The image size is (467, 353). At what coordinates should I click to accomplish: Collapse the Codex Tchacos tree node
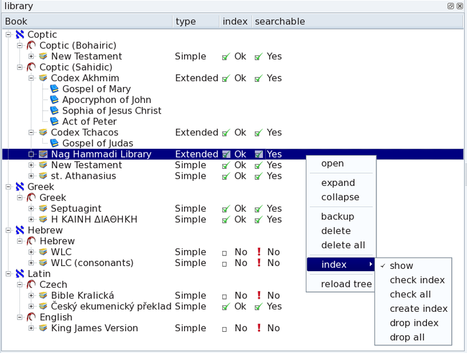(31, 133)
